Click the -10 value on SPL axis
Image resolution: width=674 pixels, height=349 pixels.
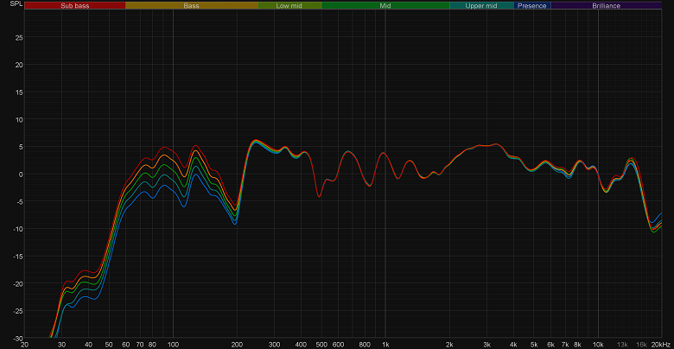(x=18, y=229)
